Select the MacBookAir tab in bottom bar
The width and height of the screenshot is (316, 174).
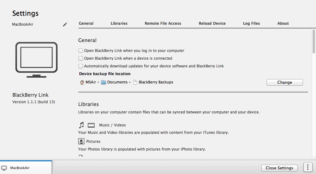tap(26, 167)
